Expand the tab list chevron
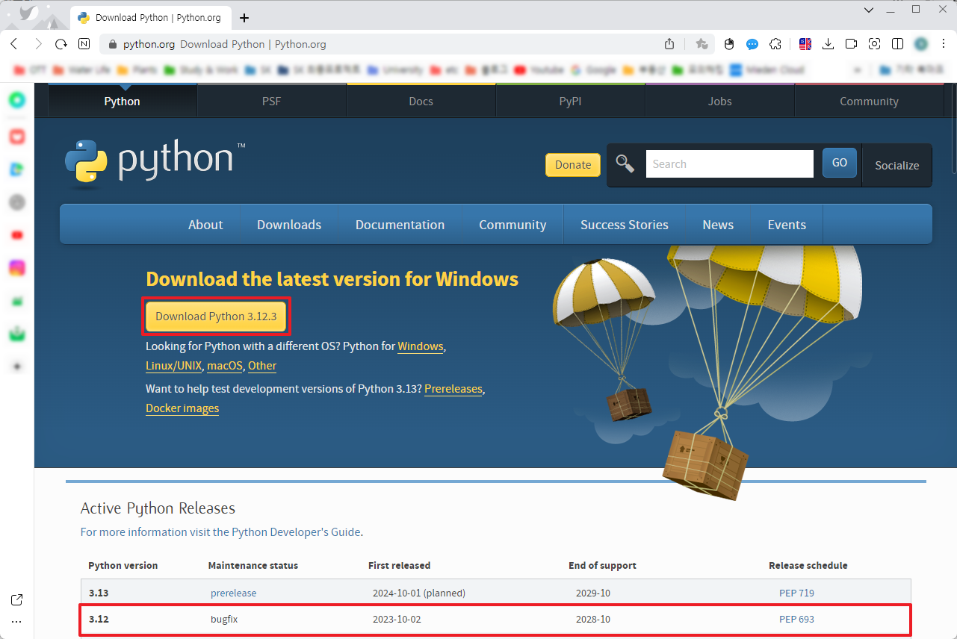957x639 pixels. [x=868, y=10]
